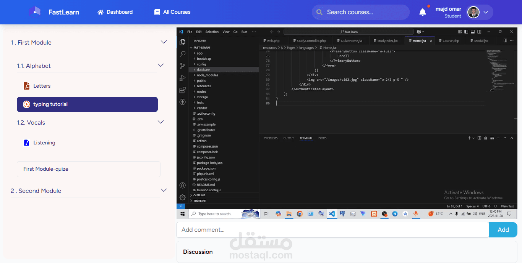Switch to Course.php editor tab

(x=451, y=41)
